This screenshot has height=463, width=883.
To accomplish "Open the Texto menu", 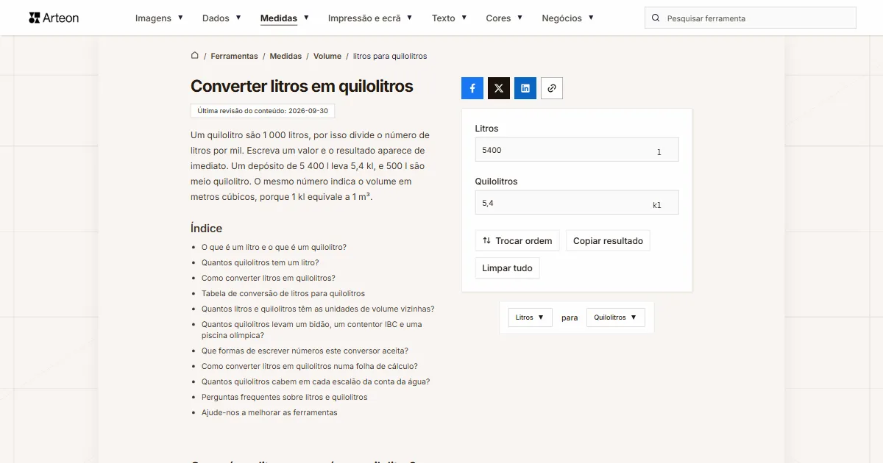I will [x=449, y=18].
